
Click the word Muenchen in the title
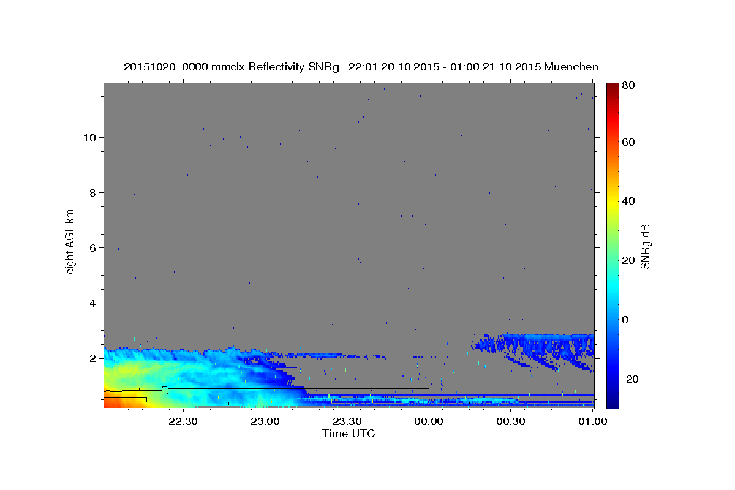click(571, 67)
